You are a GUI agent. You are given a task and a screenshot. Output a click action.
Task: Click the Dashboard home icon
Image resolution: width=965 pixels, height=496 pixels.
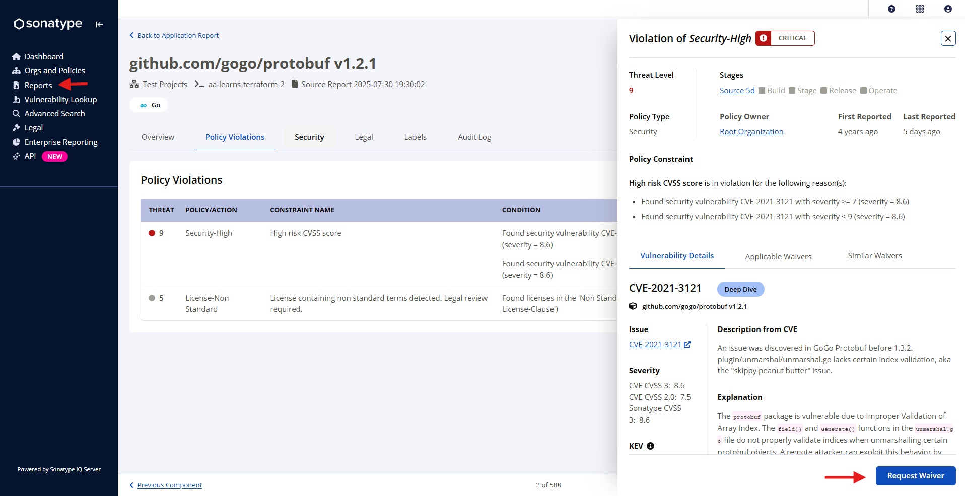16,57
